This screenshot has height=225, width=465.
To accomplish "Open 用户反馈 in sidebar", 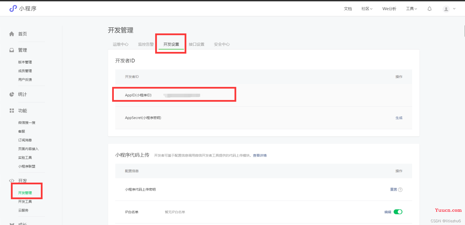I will (x=25, y=80).
